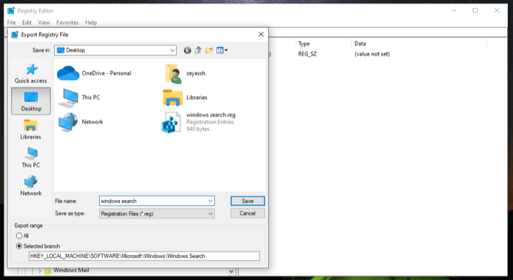Open the Favorites menu in Registry Editor
The height and width of the screenshot is (280, 513).
pos(67,23)
